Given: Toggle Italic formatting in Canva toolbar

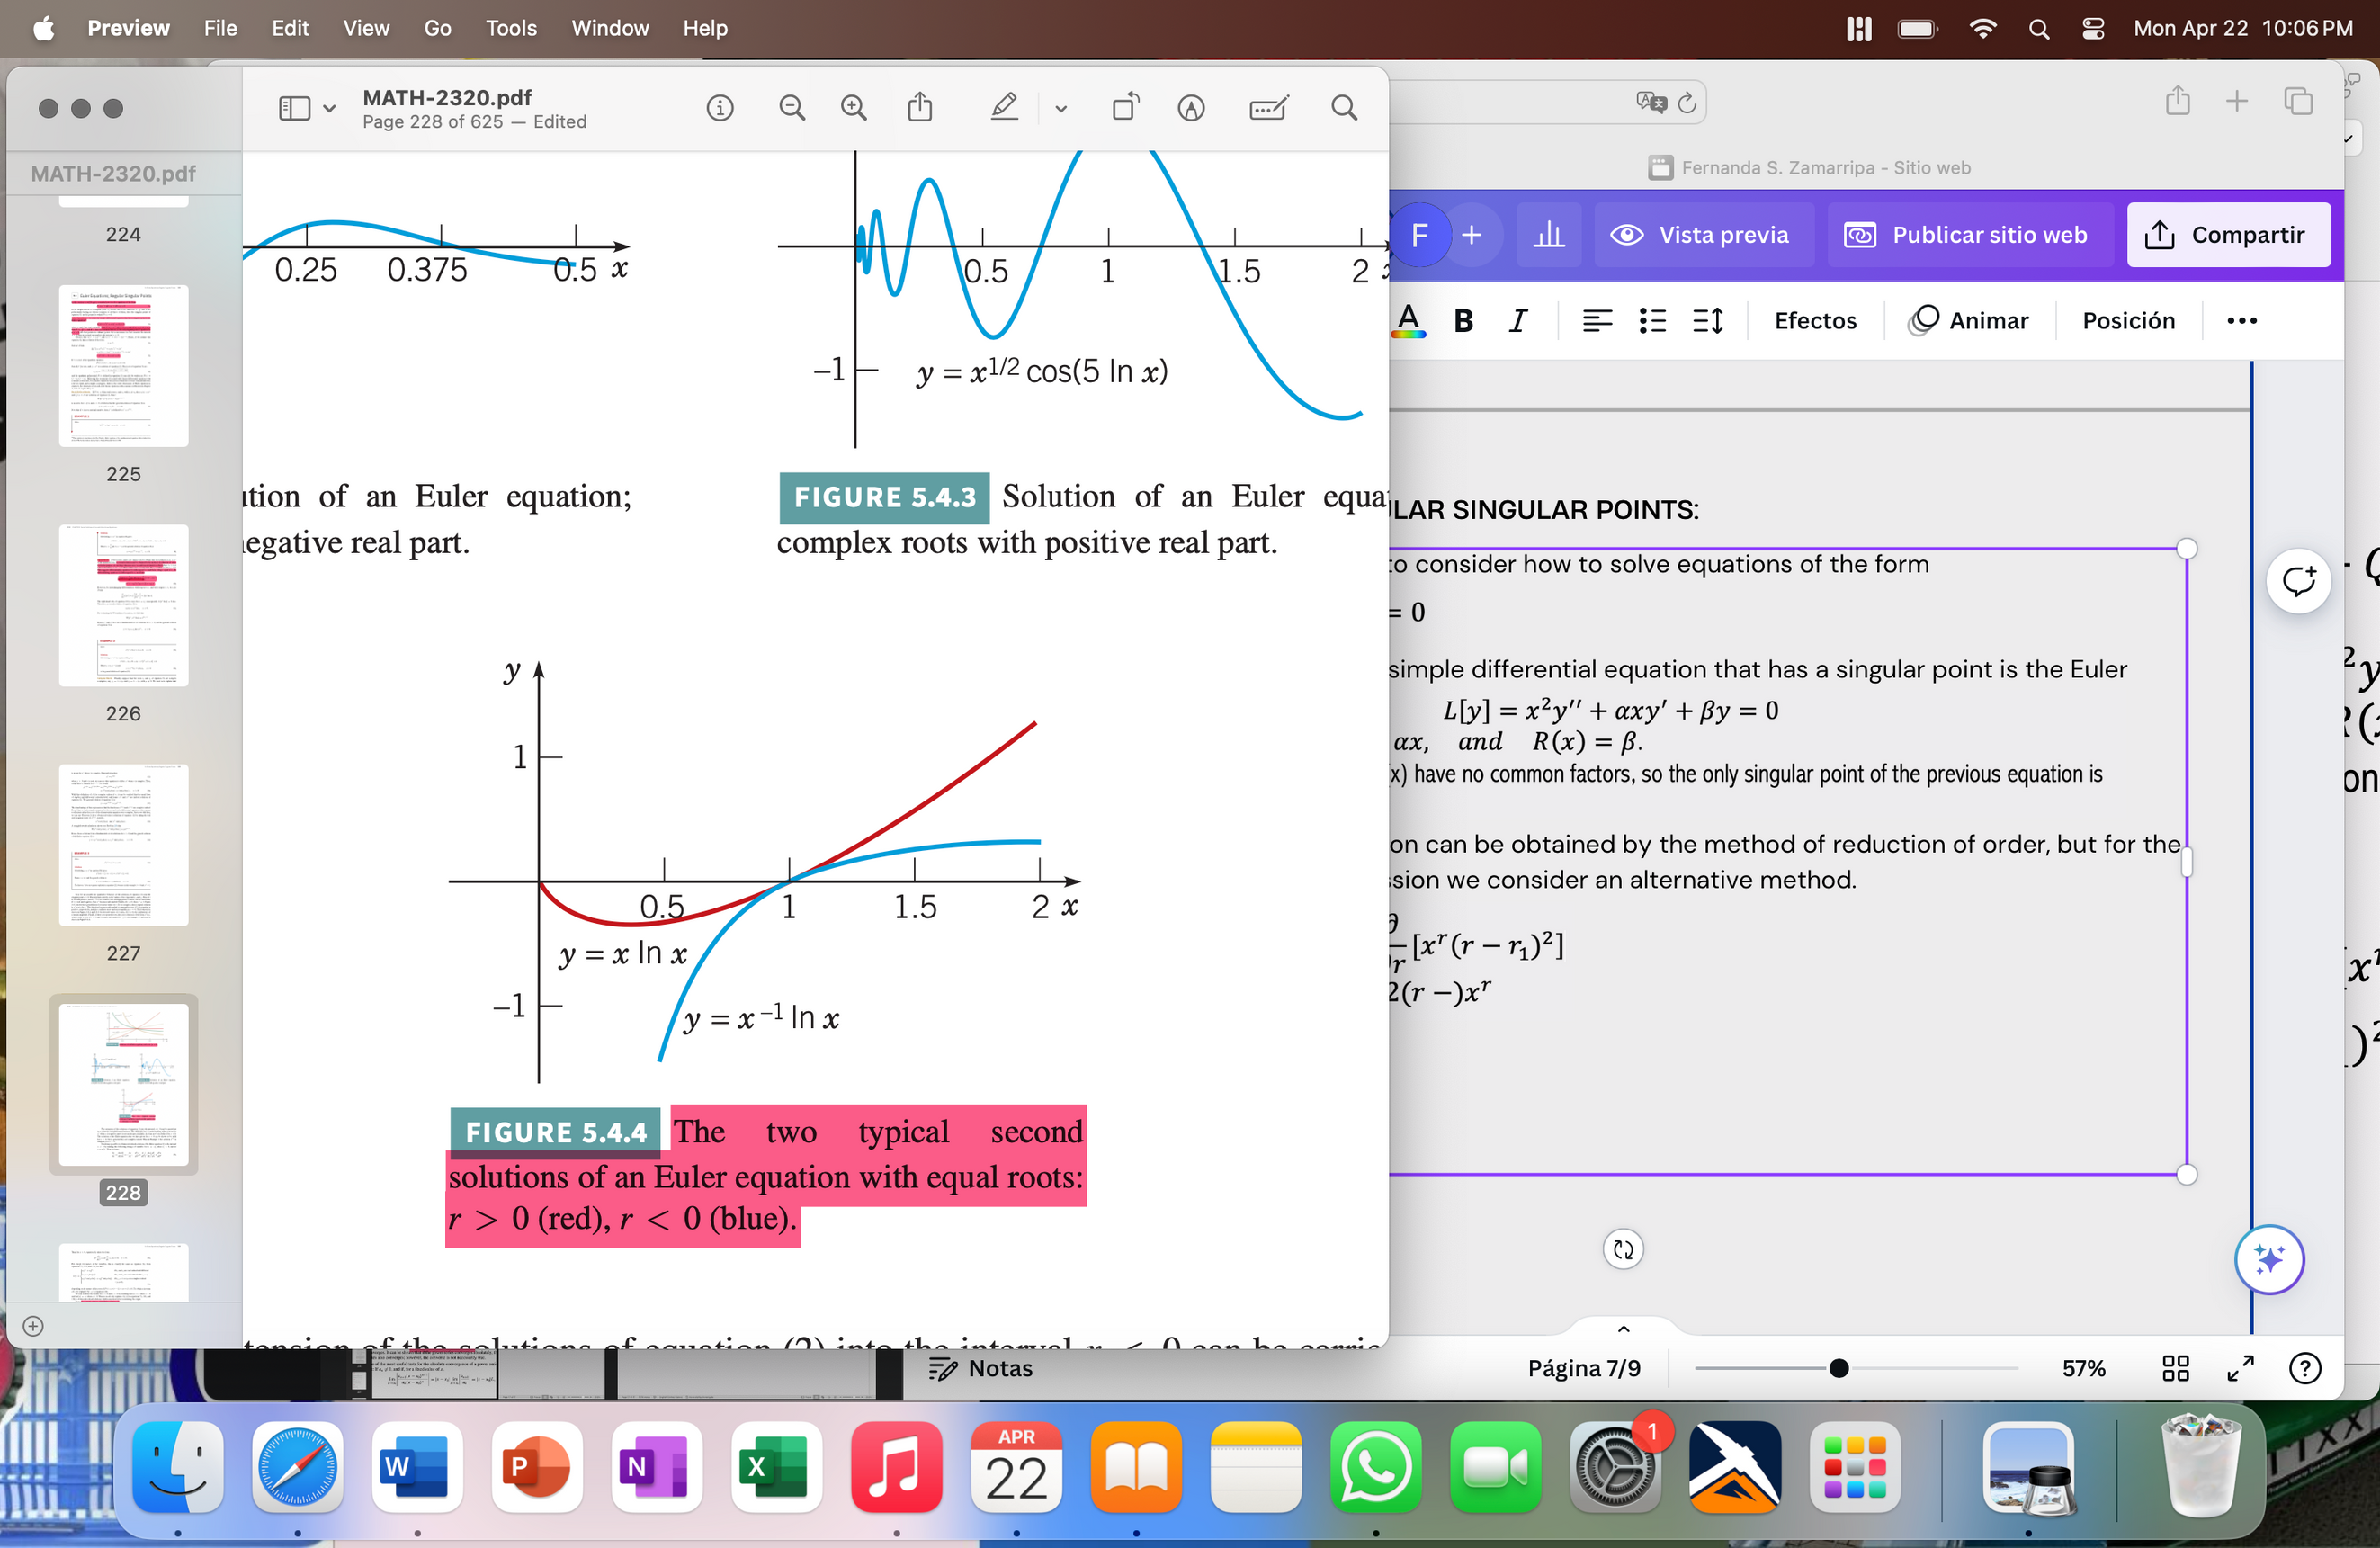Looking at the screenshot, I should (1518, 321).
